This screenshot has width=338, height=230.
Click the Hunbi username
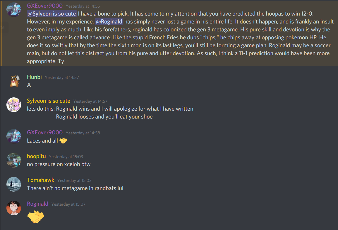pos(34,77)
